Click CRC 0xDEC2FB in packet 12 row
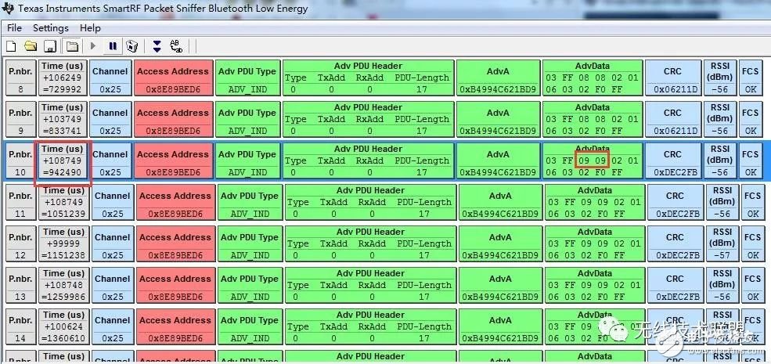Screen dimensions: 771x364 [675, 243]
